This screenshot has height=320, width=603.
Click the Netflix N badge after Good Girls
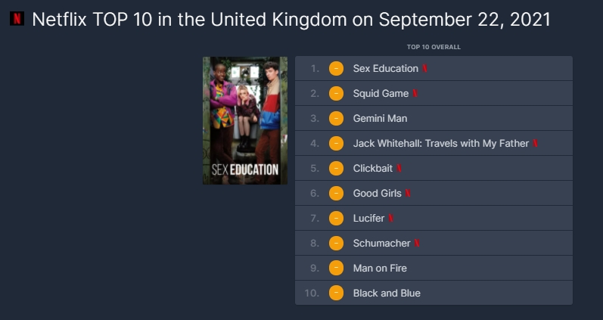click(x=408, y=193)
